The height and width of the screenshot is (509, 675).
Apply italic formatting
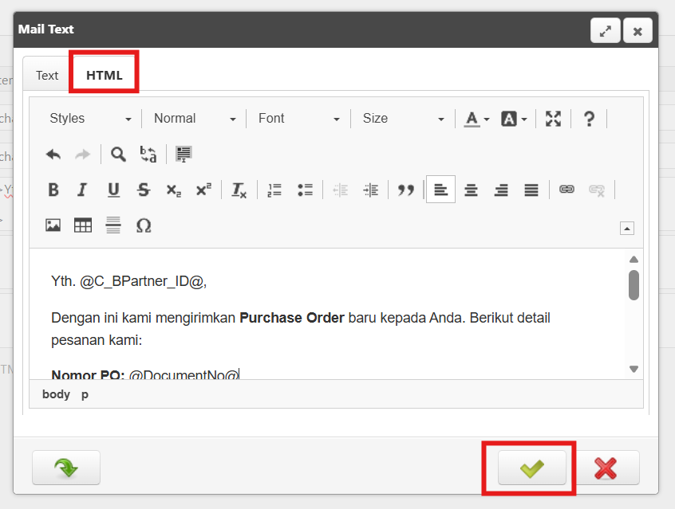click(x=81, y=190)
